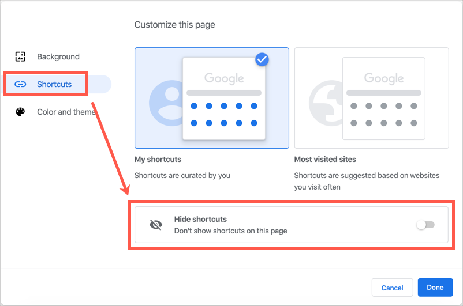Click the Color and theme palette icon
Image resolution: width=463 pixels, height=306 pixels.
point(20,112)
